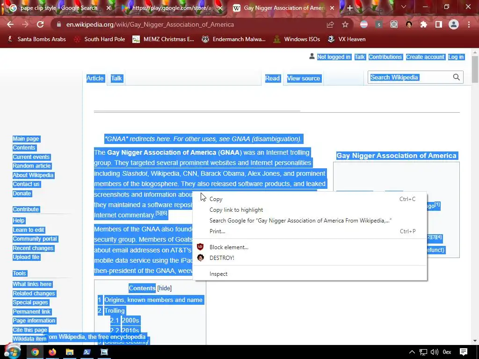Open the Contributions link
Viewport: 479px width, 359px height.
(385, 57)
